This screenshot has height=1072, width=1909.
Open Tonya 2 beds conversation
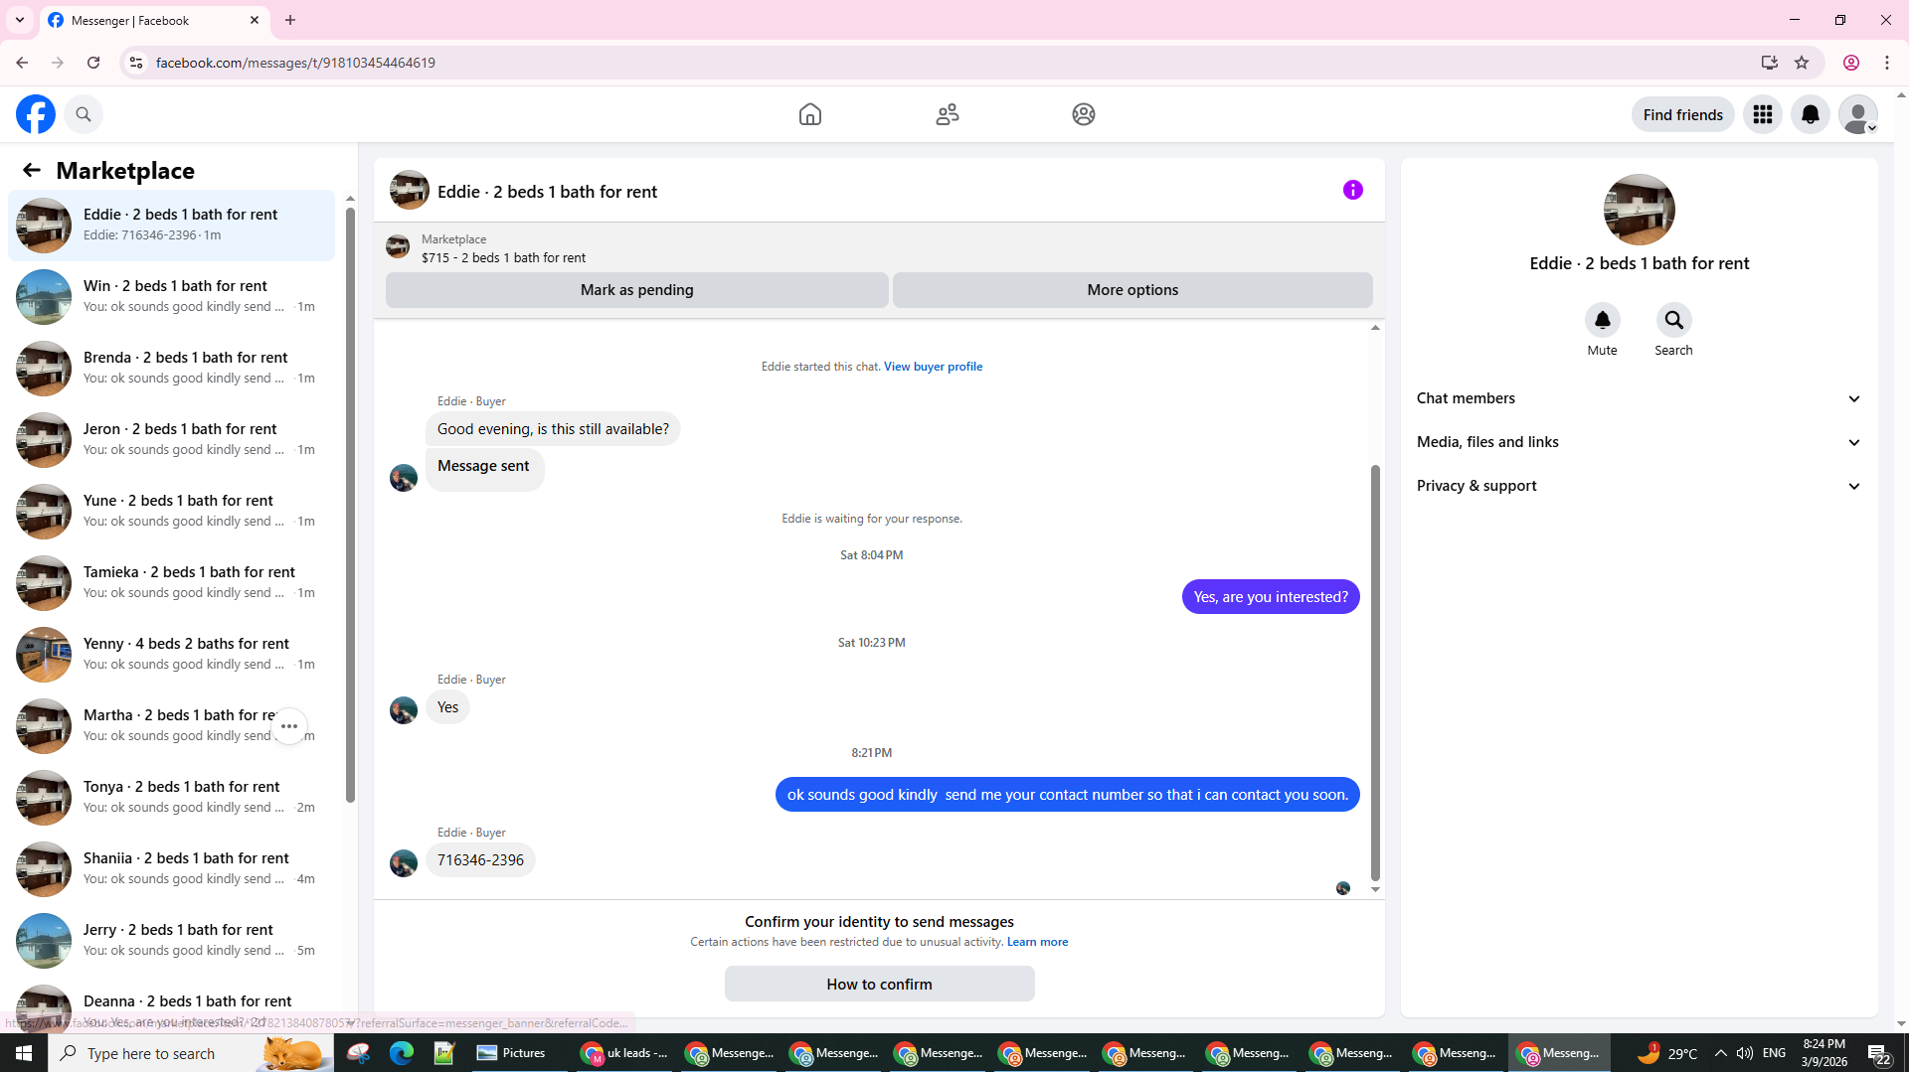(x=171, y=797)
